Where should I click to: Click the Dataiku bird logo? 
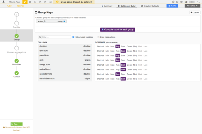pyautogui.click(x=3, y=2)
